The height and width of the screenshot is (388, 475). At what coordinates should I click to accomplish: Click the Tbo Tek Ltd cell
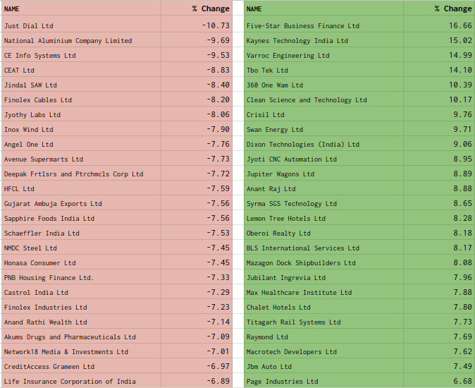click(323, 70)
